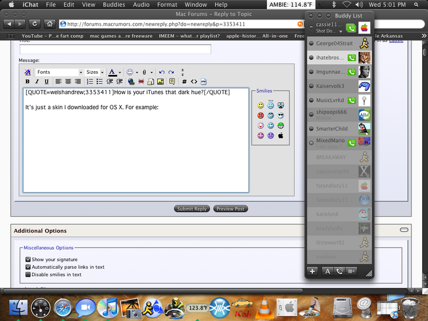Click the text color A swatch

(x=112, y=72)
